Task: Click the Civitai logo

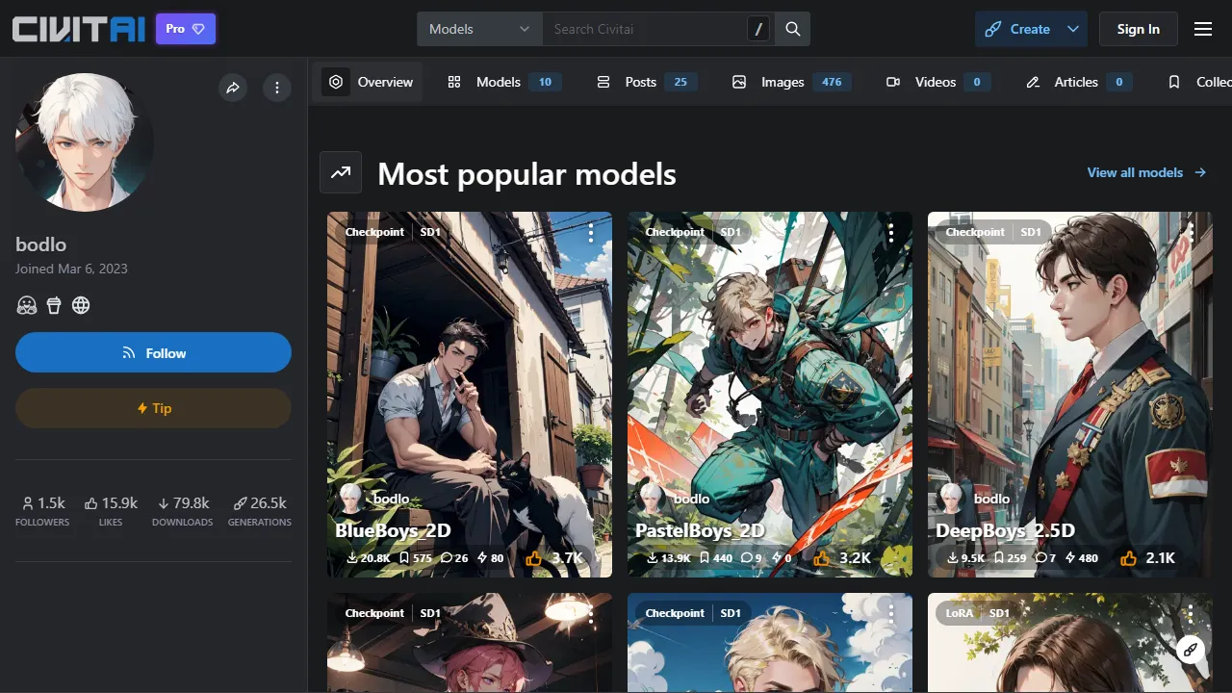Action: (79, 29)
